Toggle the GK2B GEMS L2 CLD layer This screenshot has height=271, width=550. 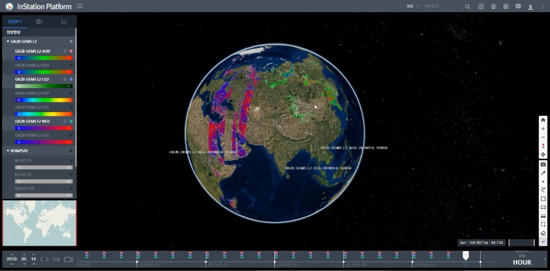point(71,79)
